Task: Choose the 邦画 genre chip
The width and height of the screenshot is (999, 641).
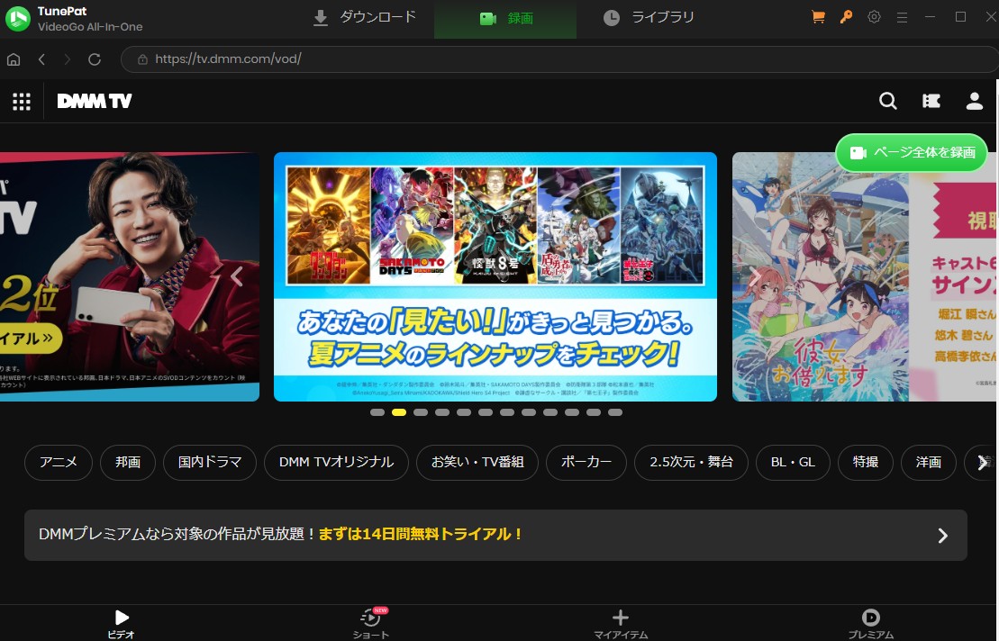Action: point(128,462)
